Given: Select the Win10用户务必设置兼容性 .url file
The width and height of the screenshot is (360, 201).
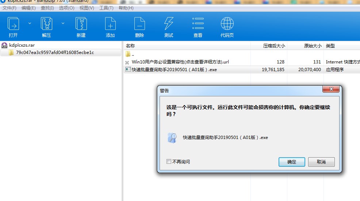Looking at the screenshot, I should pyautogui.click(x=180, y=62).
